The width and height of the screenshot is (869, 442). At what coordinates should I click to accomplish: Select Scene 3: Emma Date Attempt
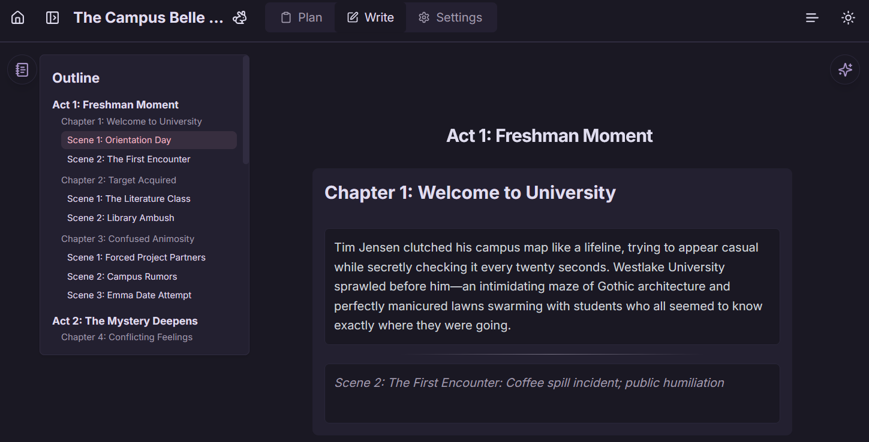pyautogui.click(x=129, y=295)
